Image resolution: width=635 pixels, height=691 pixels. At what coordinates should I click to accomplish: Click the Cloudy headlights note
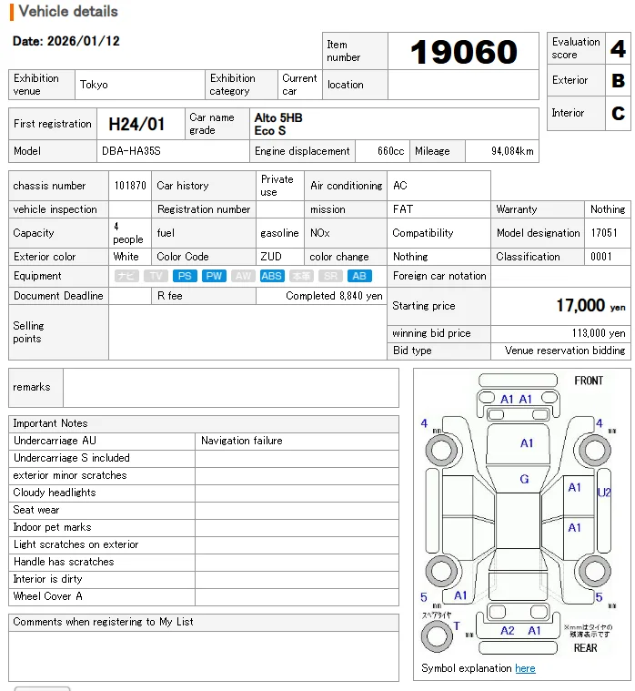(x=55, y=493)
